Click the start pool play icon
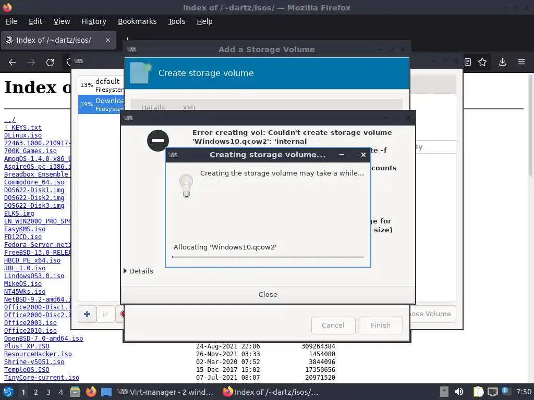 105,314
